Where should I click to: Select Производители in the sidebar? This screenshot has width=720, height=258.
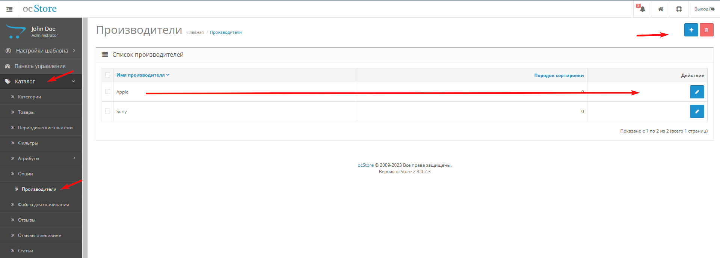pyautogui.click(x=41, y=189)
